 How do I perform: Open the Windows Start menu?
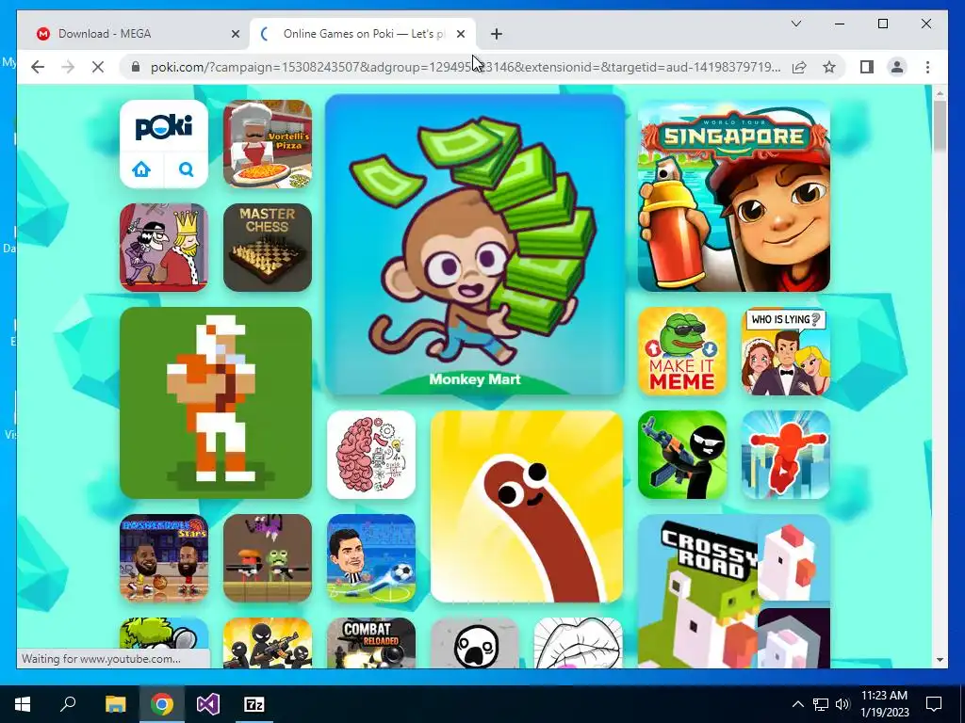[x=23, y=704]
